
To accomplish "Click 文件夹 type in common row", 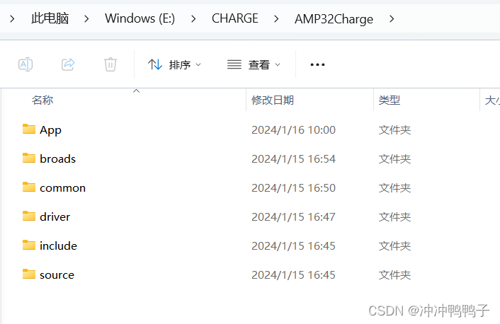I will coord(394,188).
